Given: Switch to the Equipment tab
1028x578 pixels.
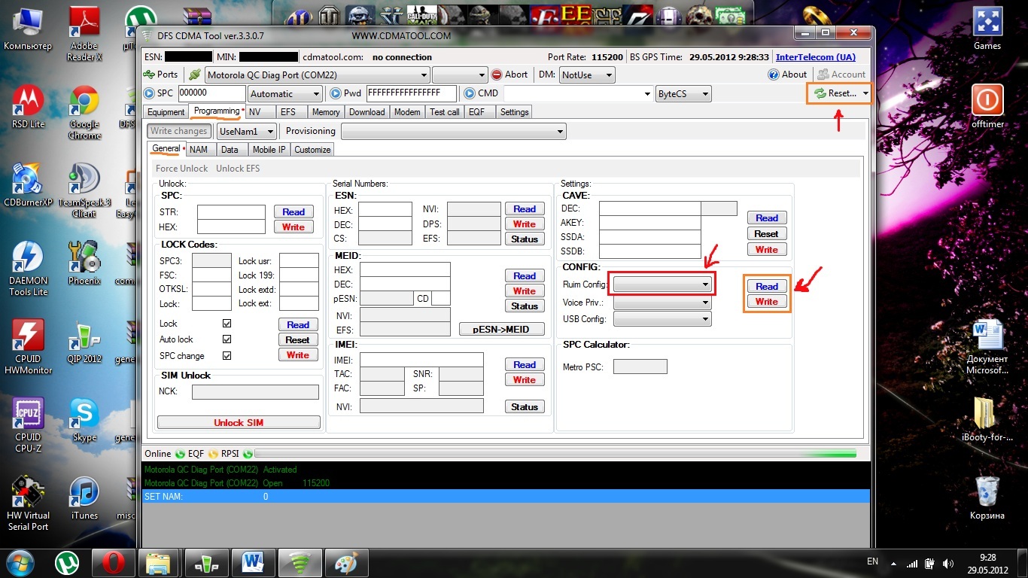Looking at the screenshot, I should [x=166, y=112].
